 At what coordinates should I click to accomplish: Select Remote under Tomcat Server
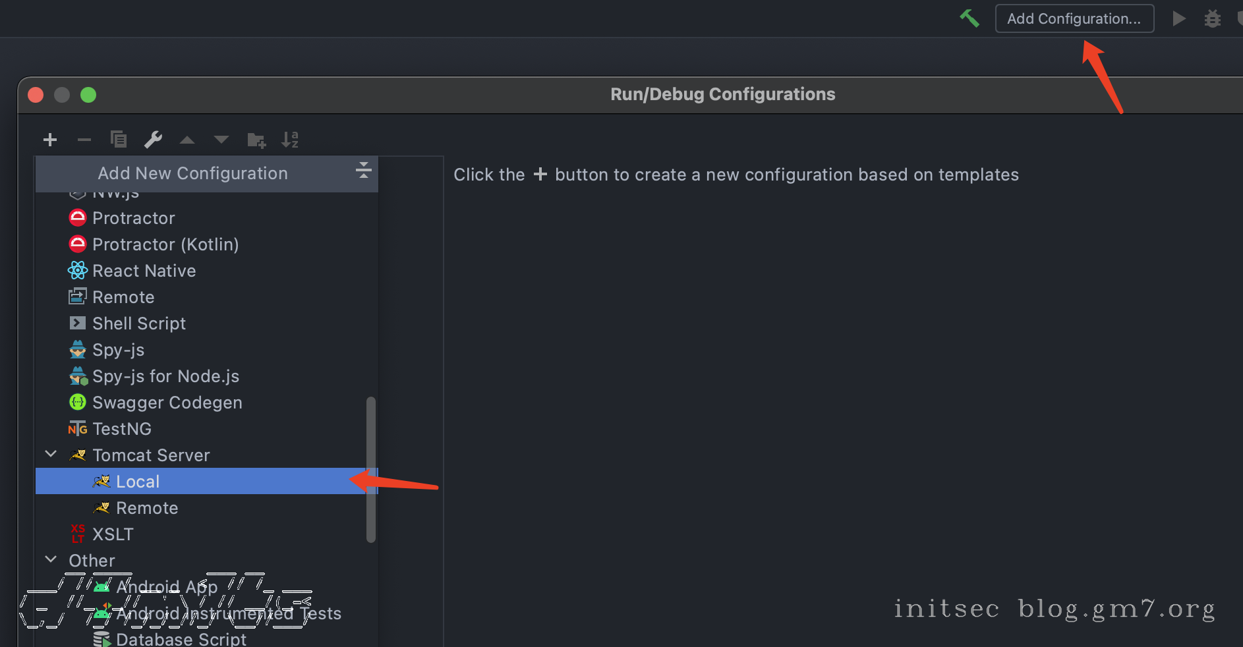[x=147, y=508]
